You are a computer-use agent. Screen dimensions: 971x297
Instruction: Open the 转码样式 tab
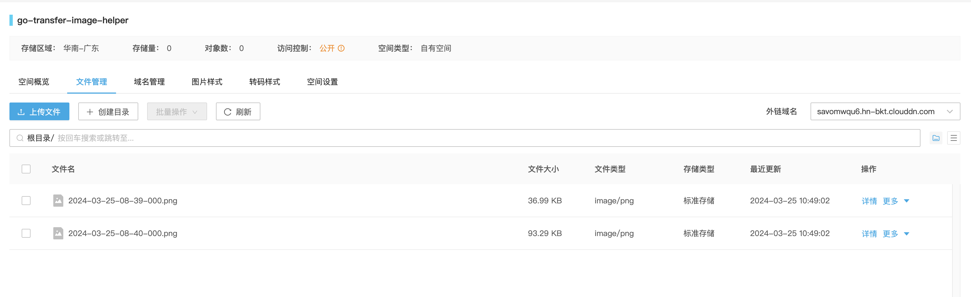click(x=265, y=82)
